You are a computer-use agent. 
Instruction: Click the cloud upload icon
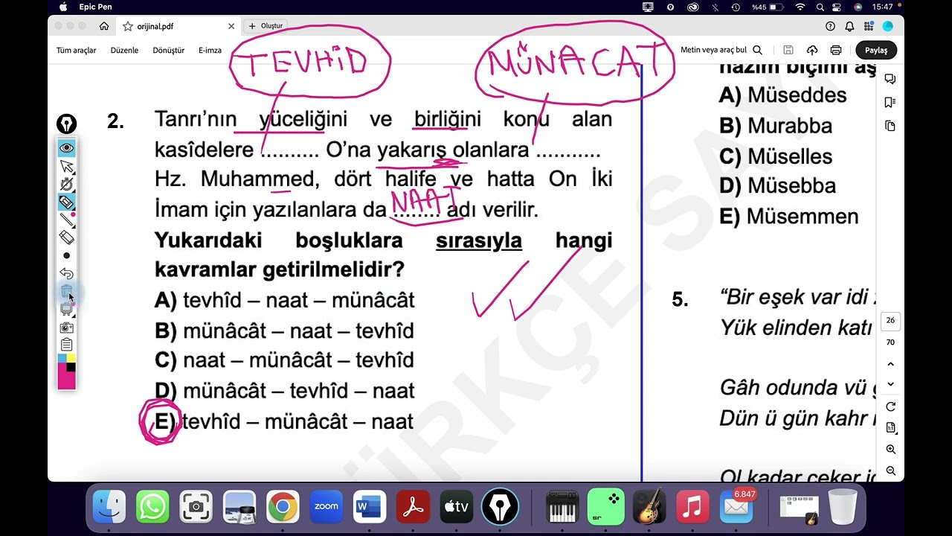[812, 50]
